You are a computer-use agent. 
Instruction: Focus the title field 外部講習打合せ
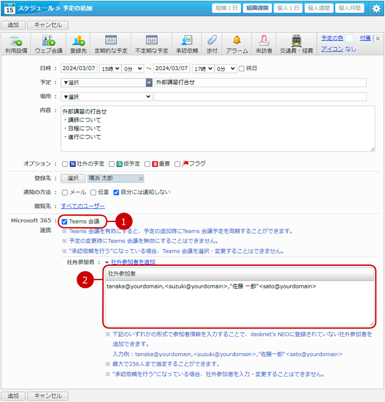pos(260,82)
